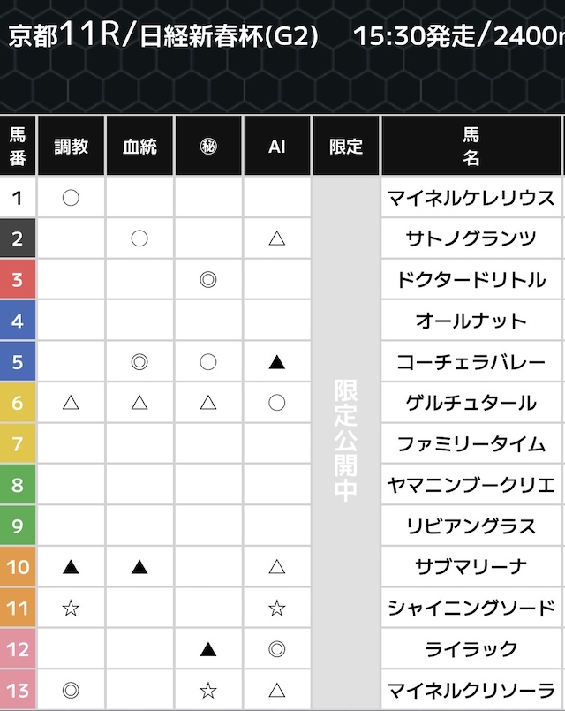Image resolution: width=565 pixels, height=711 pixels.
Task: Click the 血統 black triangle for サブマリーナ
Action: (139, 567)
